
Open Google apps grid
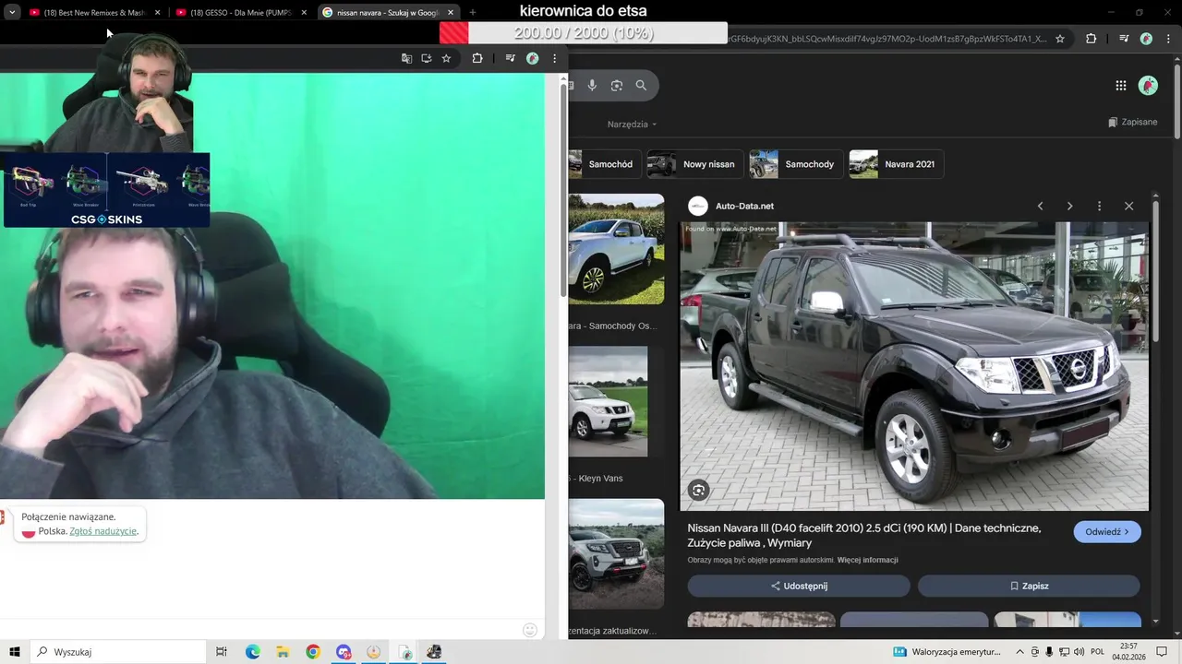[1121, 86]
